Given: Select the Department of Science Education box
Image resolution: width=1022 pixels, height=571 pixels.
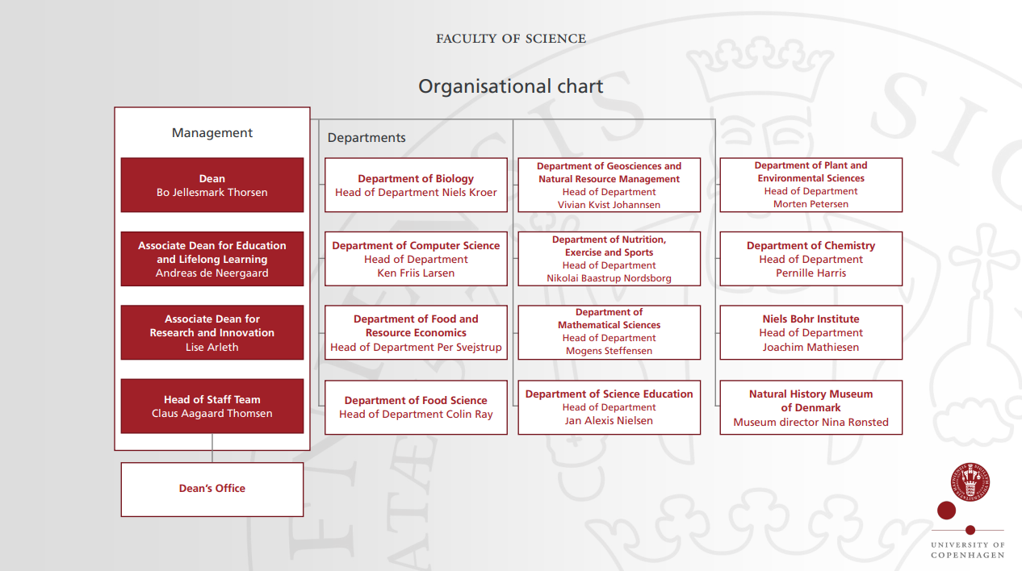Looking at the screenshot, I should [x=609, y=406].
